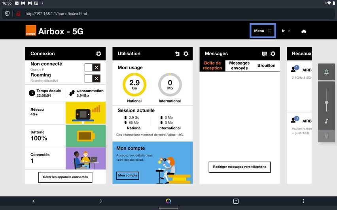Toggle the Roaming switch
Viewport: 337px width, 210px height.
93,78
